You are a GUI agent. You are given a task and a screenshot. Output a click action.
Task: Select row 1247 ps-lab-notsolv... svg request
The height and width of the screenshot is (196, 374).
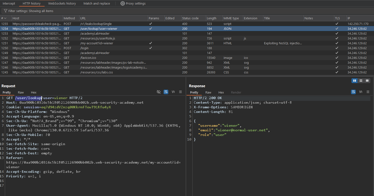coord(187,63)
